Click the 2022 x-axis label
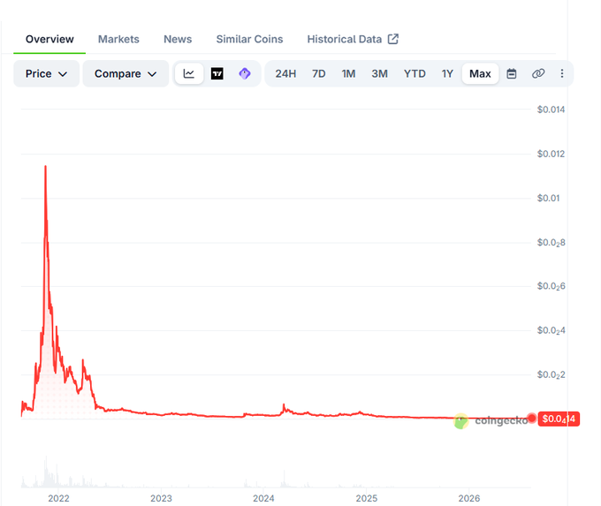Image resolution: width=601 pixels, height=506 pixels. 58,498
